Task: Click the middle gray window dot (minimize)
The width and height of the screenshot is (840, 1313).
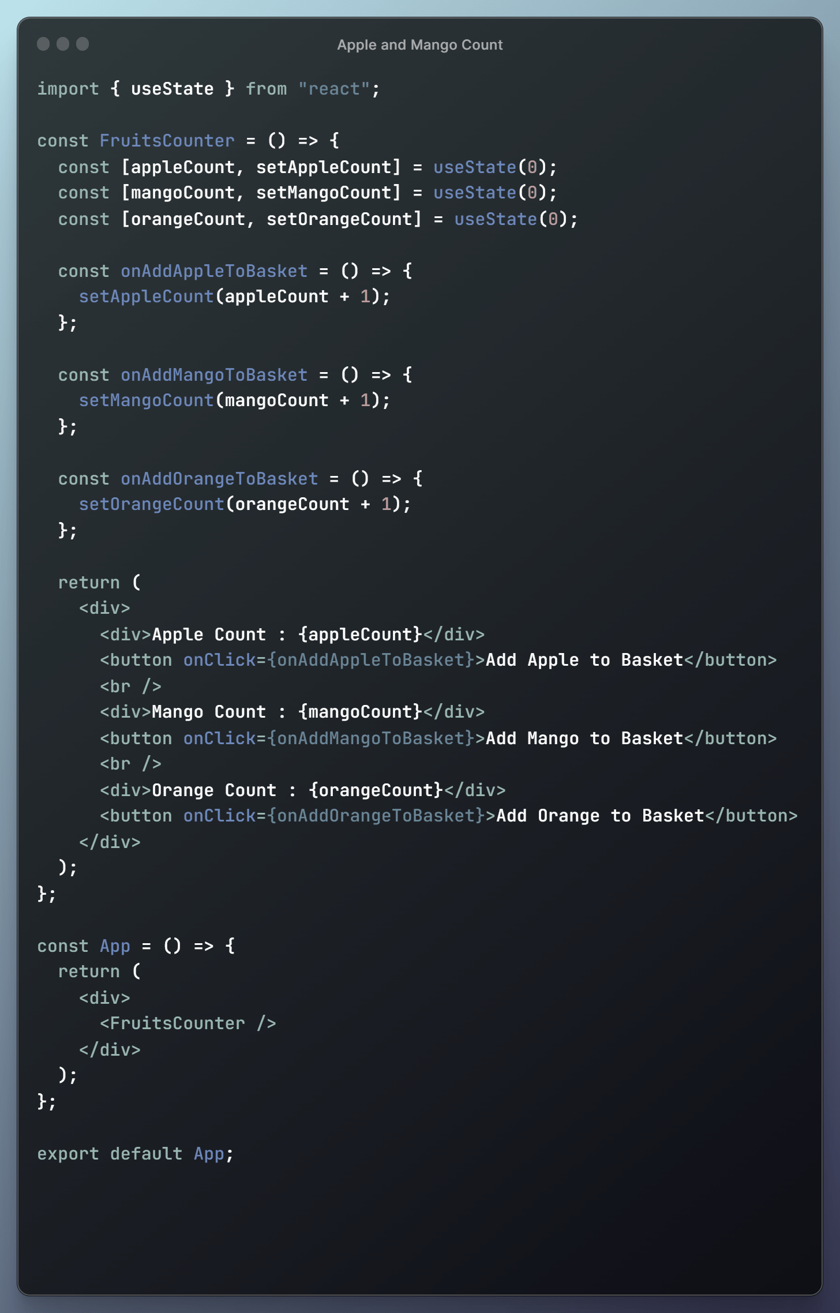Action: pyautogui.click(x=63, y=44)
